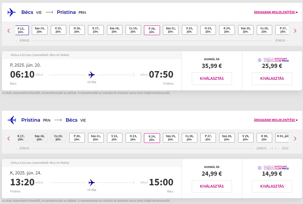The height and width of the screenshot is (204, 303).
Task: Choose return normal price 24,99 € Kiválasztás
Action: (212, 186)
